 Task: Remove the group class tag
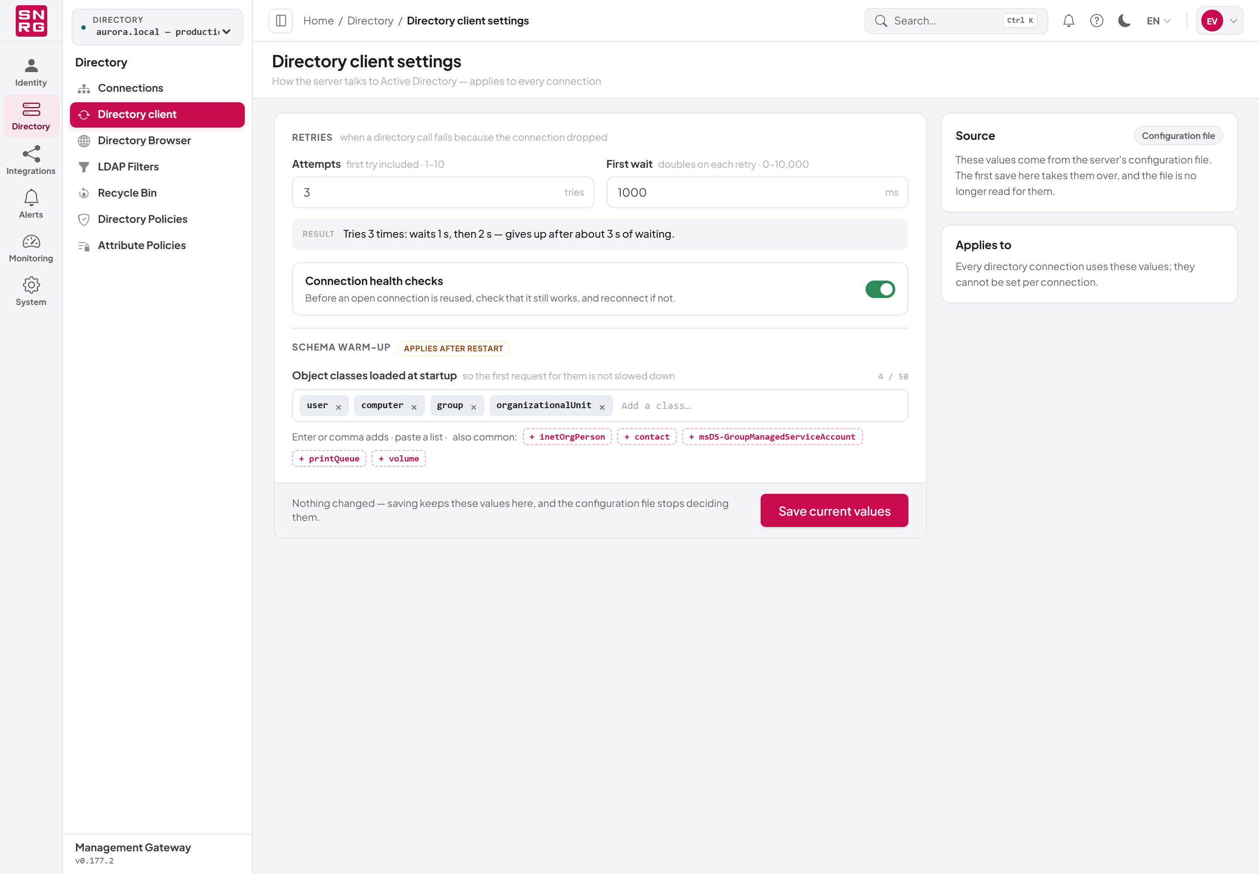click(474, 407)
